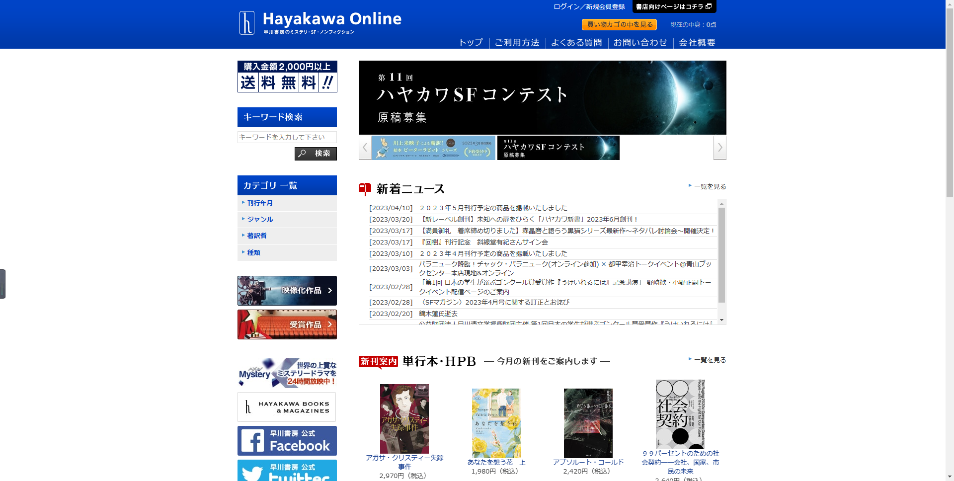Image resolution: width=954 pixels, height=481 pixels.
Task: Click the 検索 search button
Action: click(316, 154)
